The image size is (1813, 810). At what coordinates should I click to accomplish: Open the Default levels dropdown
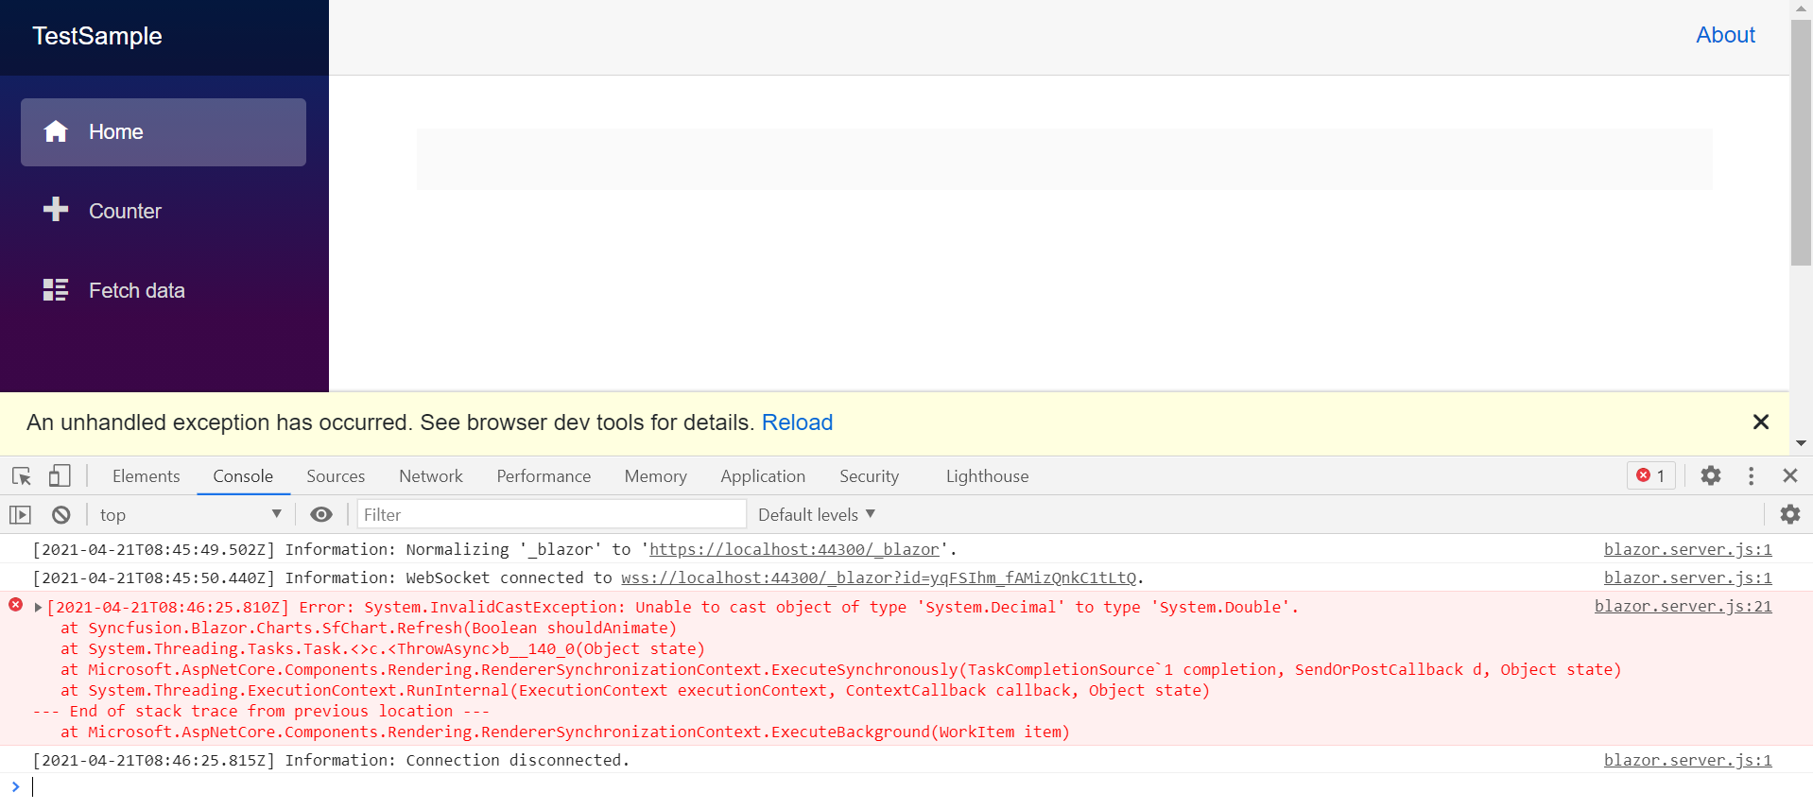coord(816,515)
